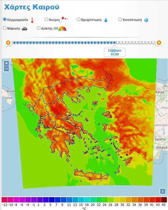Click the snowflake icon next to Χιονόπτωση
The image size is (168, 210).
click(146, 20)
